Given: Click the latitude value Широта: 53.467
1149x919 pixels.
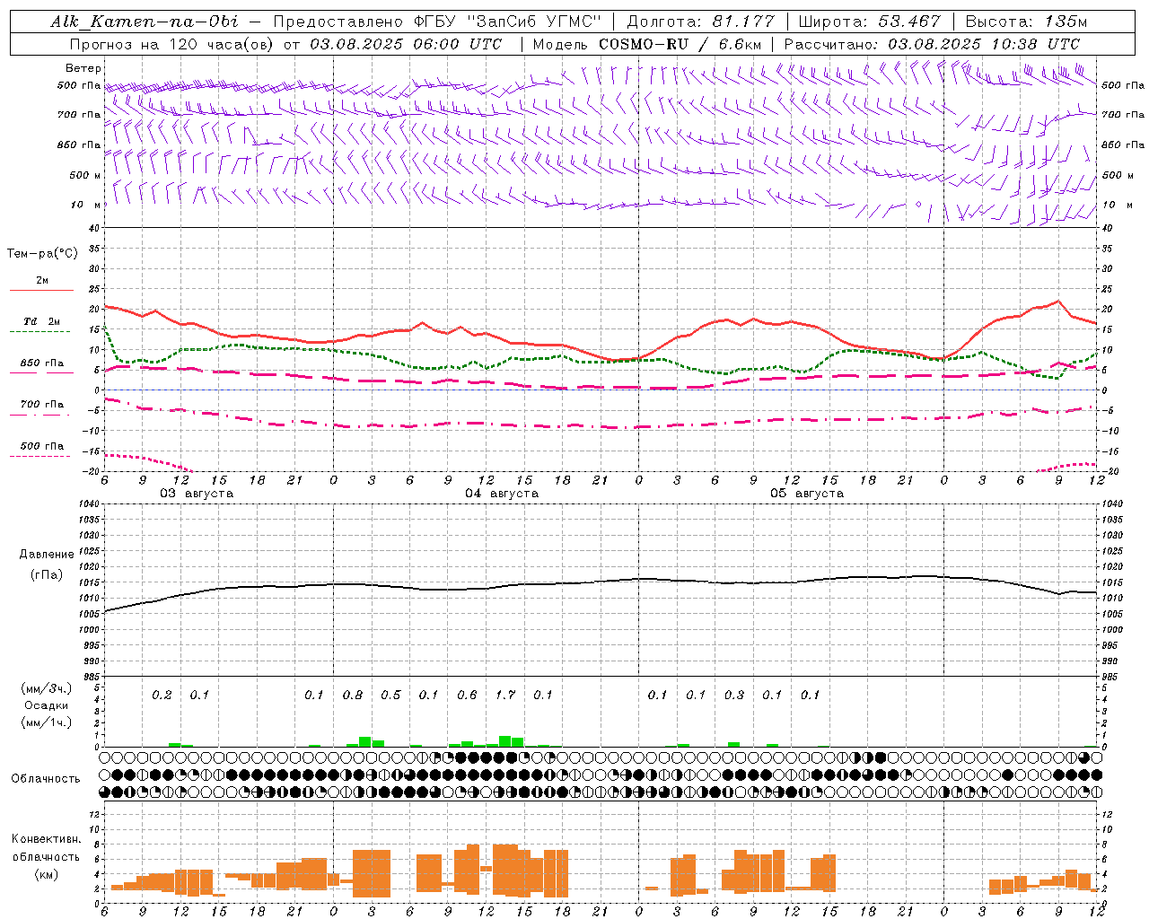Looking at the screenshot, I should tap(869, 22).
